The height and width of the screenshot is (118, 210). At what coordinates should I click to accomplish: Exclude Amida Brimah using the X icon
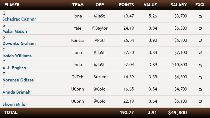[x=201, y=89]
